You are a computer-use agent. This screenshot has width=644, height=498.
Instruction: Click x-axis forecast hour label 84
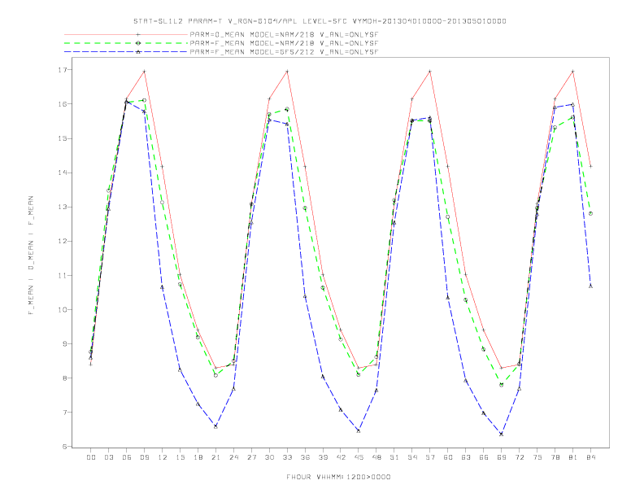pos(591,457)
